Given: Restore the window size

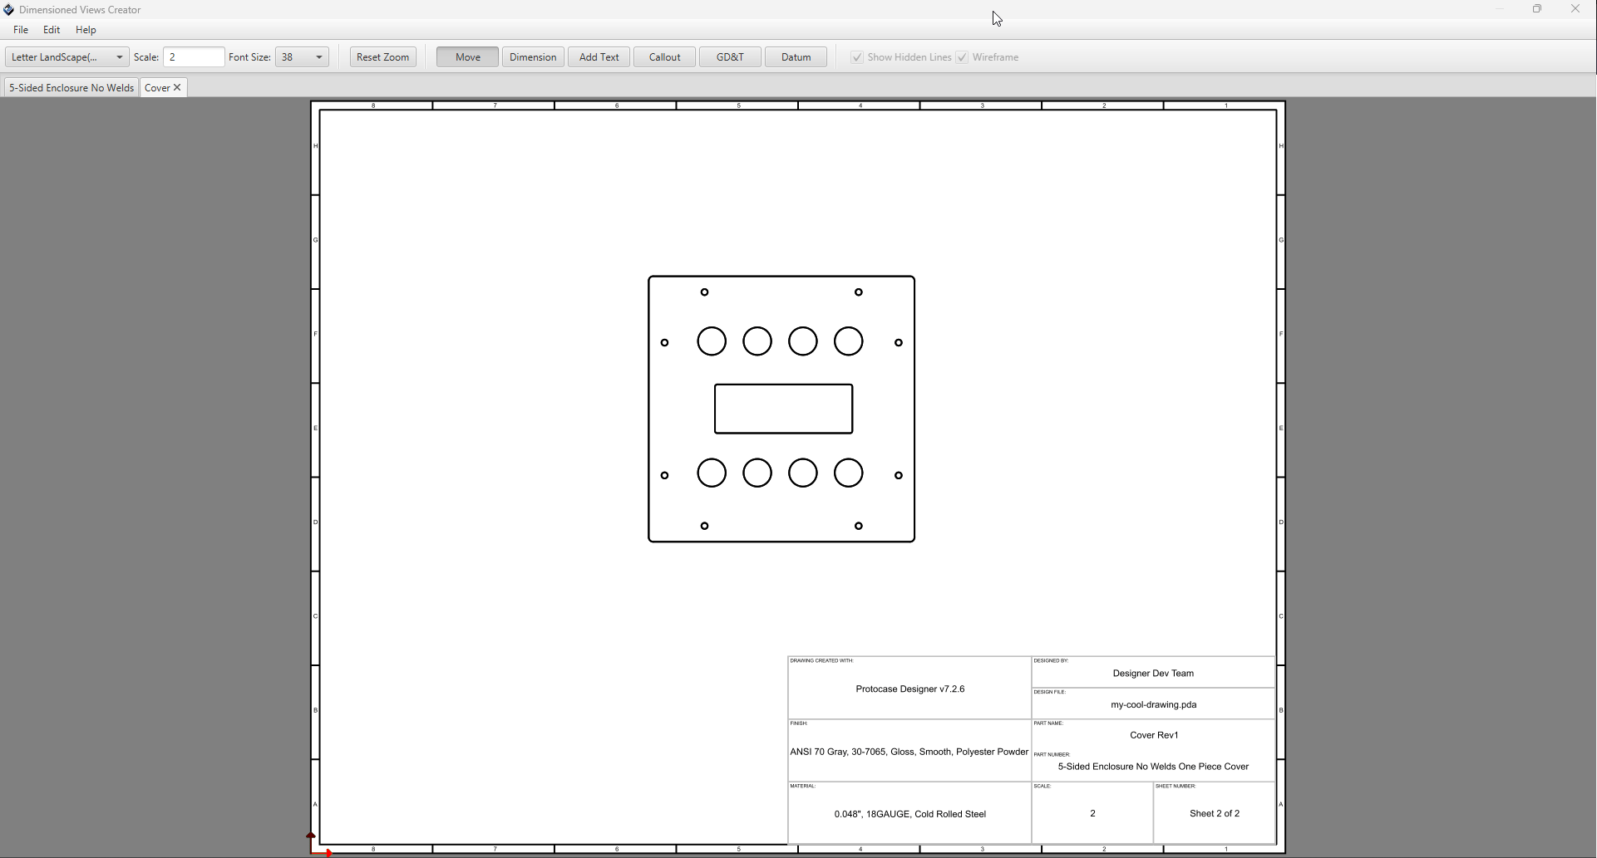Looking at the screenshot, I should coord(1537,9).
